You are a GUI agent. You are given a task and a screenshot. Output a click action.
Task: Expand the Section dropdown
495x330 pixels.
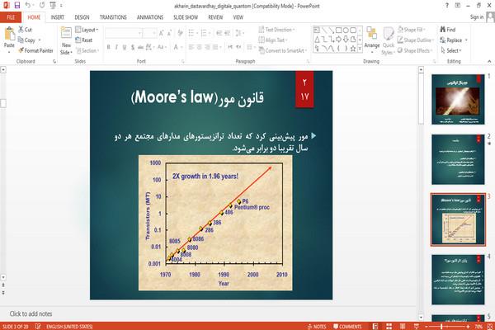[x=87, y=50]
